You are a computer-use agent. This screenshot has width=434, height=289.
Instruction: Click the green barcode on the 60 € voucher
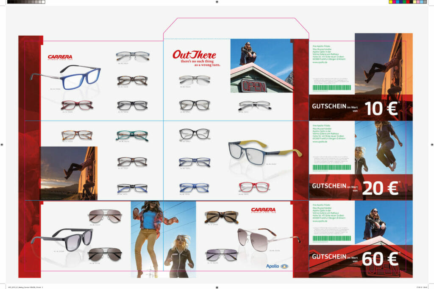pyautogui.click(x=331, y=238)
